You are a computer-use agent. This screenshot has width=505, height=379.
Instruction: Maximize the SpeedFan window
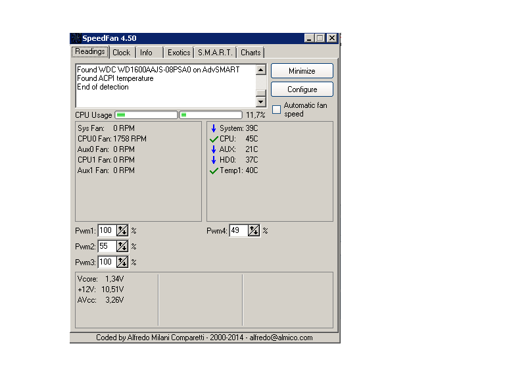pyautogui.click(x=320, y=38)
